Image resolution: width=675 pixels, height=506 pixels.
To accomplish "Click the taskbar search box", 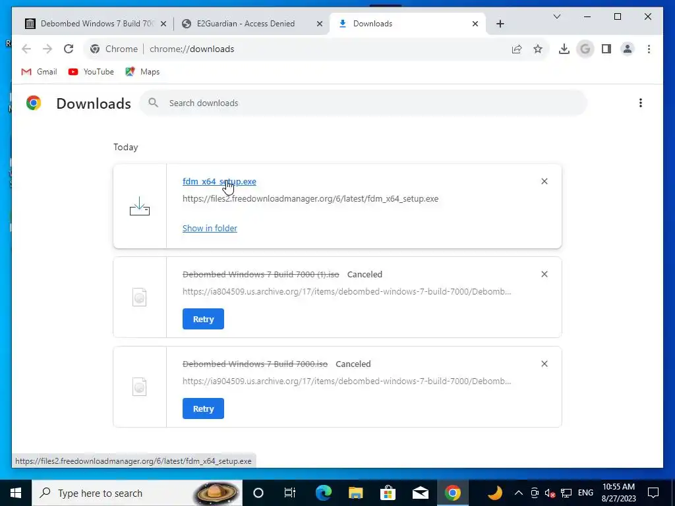I will point(137,493).
